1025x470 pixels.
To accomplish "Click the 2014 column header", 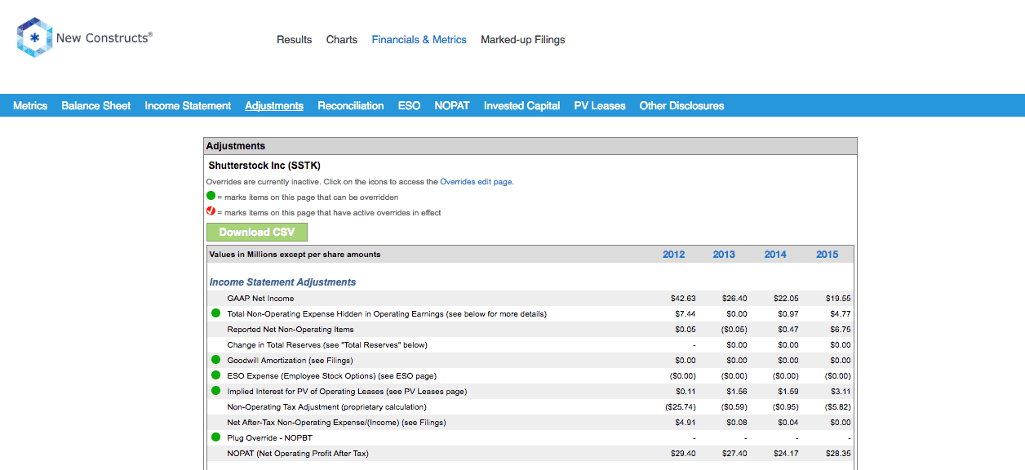I will coord(775,255).
